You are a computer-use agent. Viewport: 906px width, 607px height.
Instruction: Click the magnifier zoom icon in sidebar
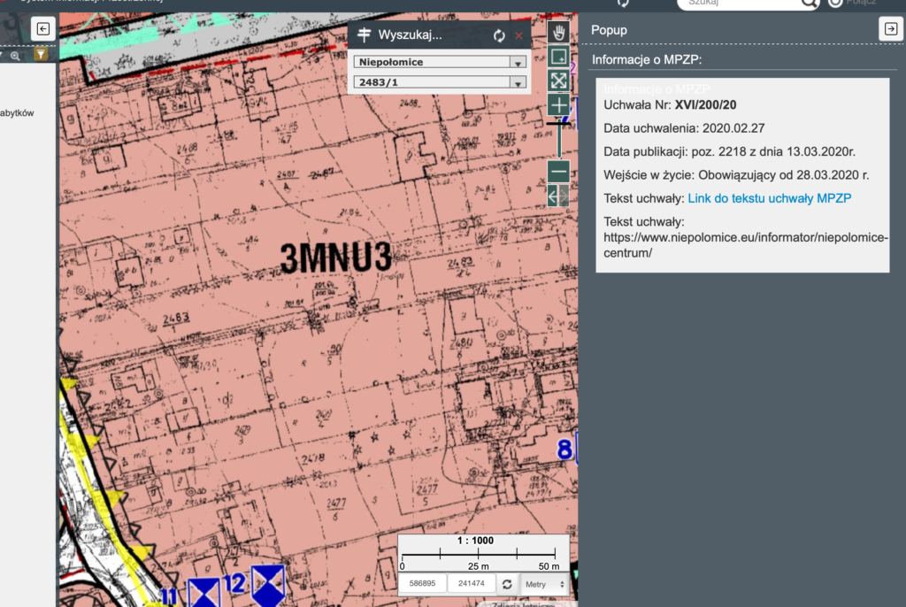(16, 56)
